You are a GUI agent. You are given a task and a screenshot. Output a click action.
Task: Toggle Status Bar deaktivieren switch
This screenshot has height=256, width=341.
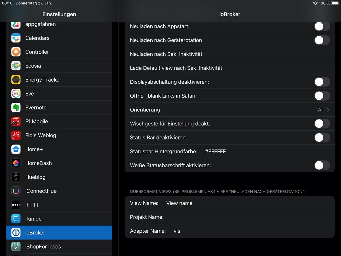click(322, 137)
